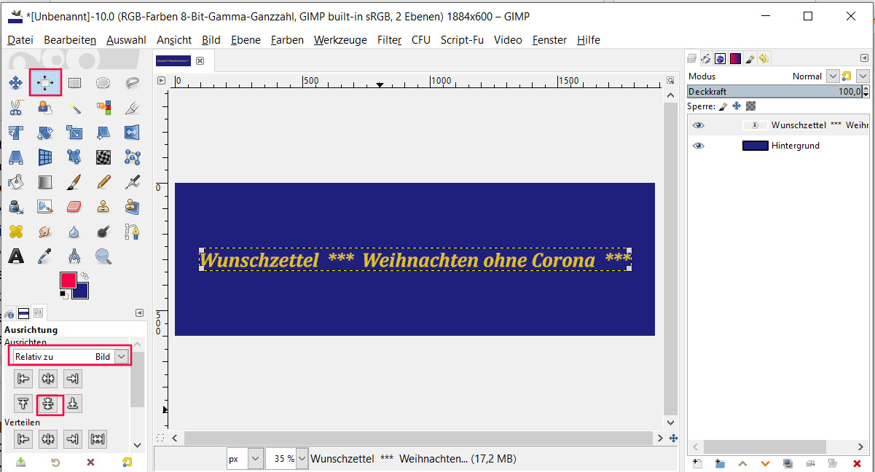Image resolution: width=875 pixels, height=472 pixels.
Task: Open the Bearbeiten menu
Action: 70,40
